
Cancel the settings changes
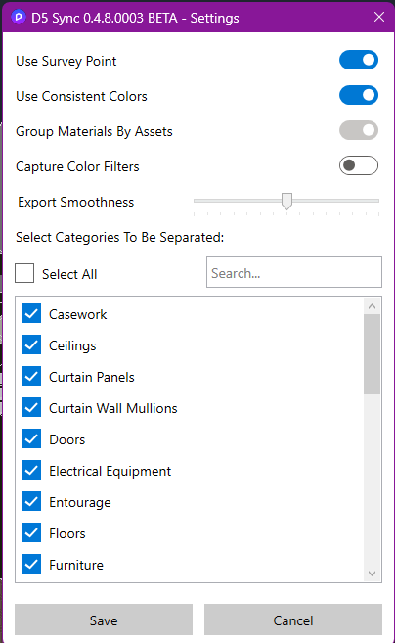(x=293, y=620)
